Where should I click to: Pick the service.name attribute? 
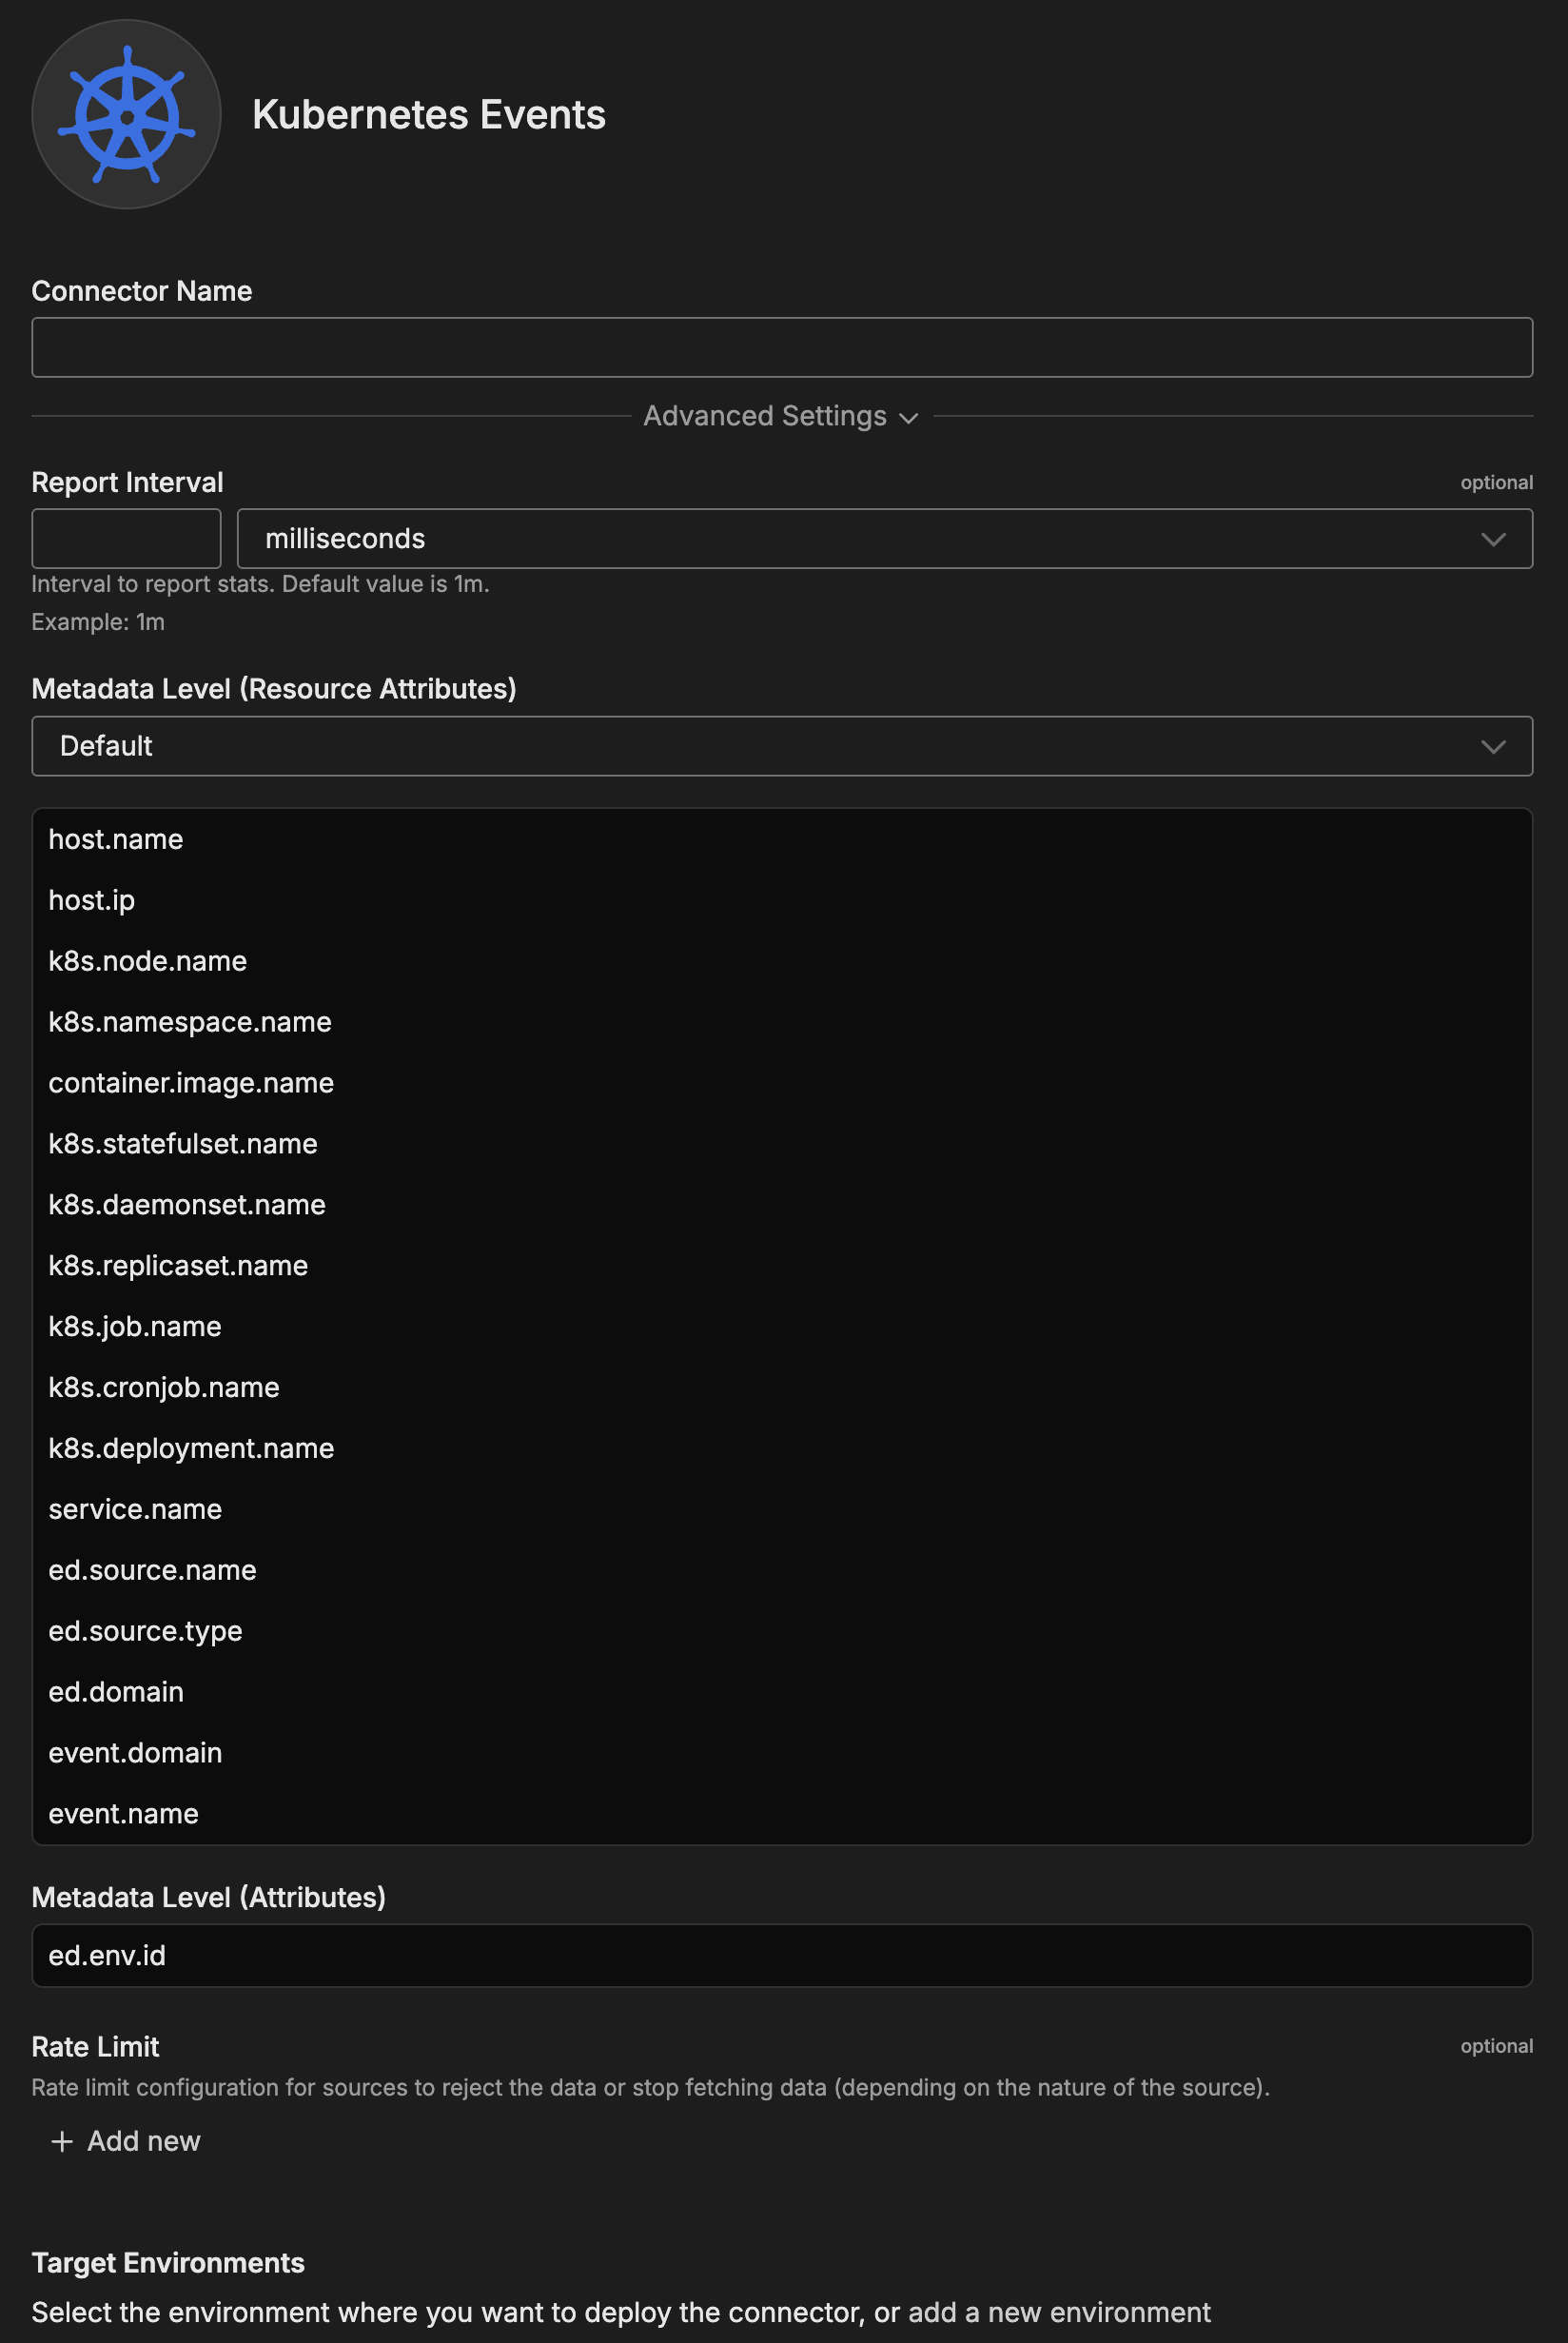(135, 1509)
